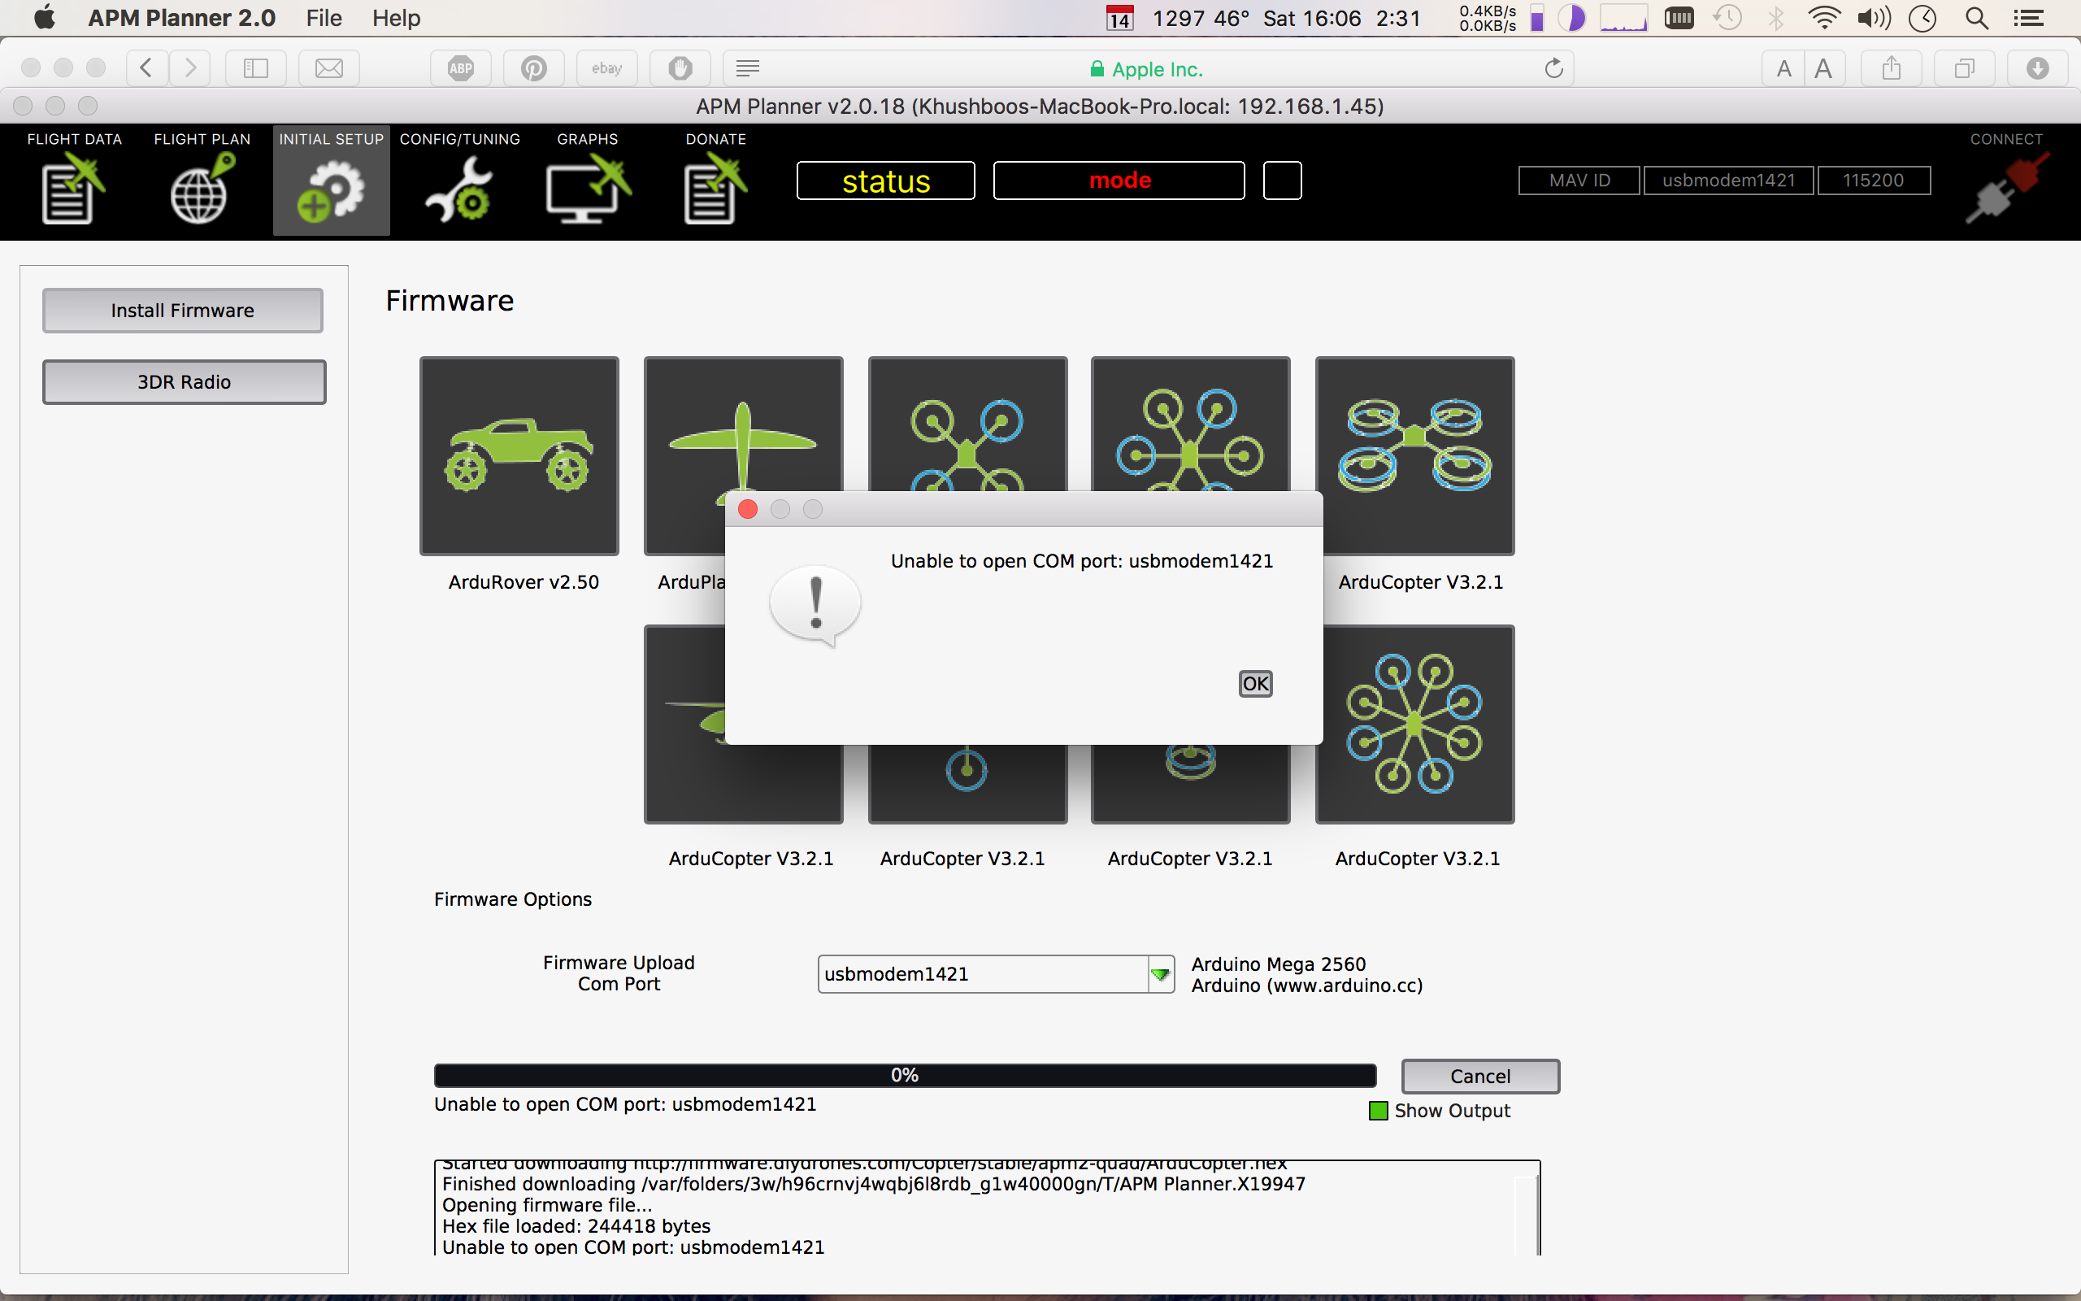Click the eBay extension button
This screenshot has width=2081, height=1301.
607,68
